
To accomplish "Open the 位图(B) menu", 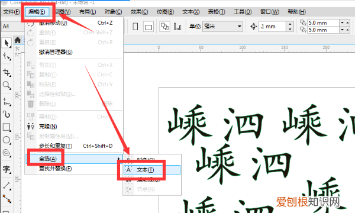I will tap(165, 12).
